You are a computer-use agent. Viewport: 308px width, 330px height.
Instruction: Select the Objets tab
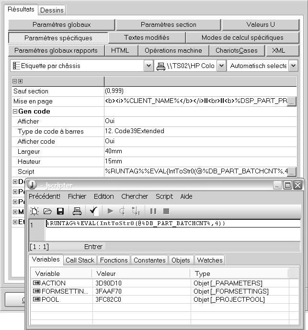tap(181, 260)
